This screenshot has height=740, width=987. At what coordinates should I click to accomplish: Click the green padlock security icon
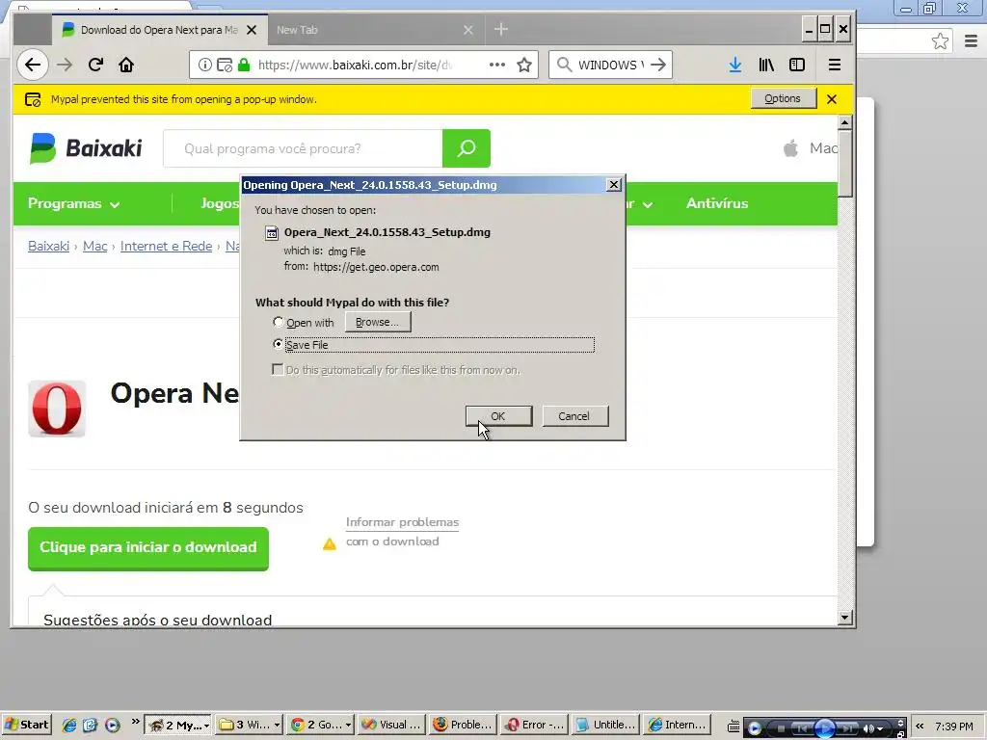click(x=244, y=65)
